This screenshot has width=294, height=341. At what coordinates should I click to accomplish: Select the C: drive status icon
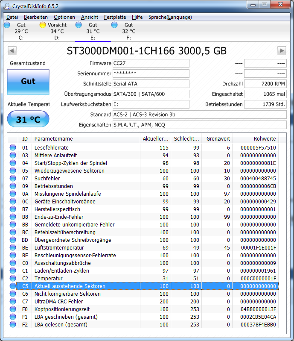coord(7,25)
